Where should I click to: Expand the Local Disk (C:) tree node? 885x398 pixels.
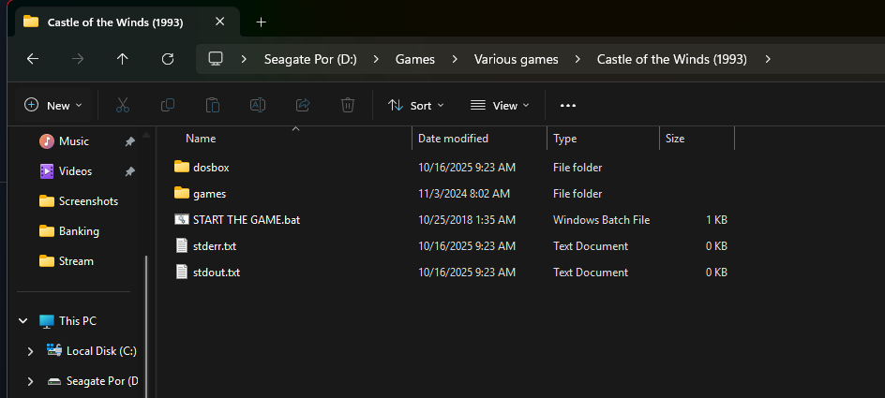pos(30,351)
